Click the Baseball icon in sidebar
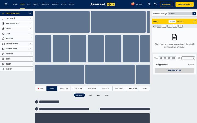 tap(3, 39)
